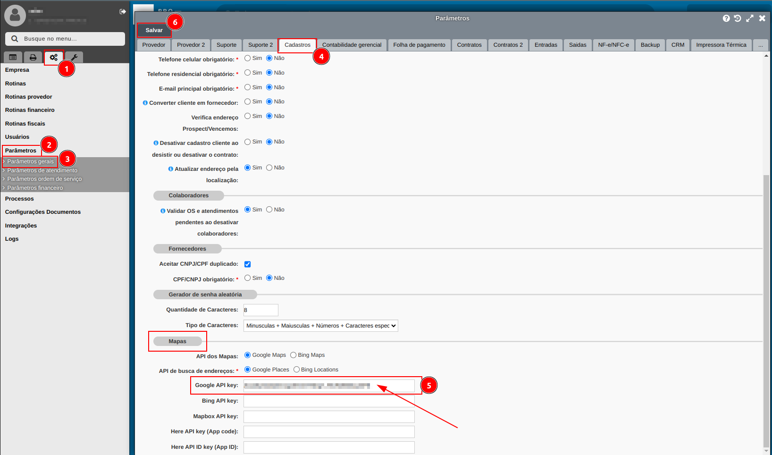Click the scrollbar up arrow
The image size is (772, 455).
[x=766, y=56]
